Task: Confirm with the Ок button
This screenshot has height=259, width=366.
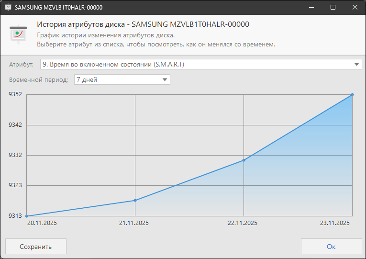Action: (x=331, y=247)
